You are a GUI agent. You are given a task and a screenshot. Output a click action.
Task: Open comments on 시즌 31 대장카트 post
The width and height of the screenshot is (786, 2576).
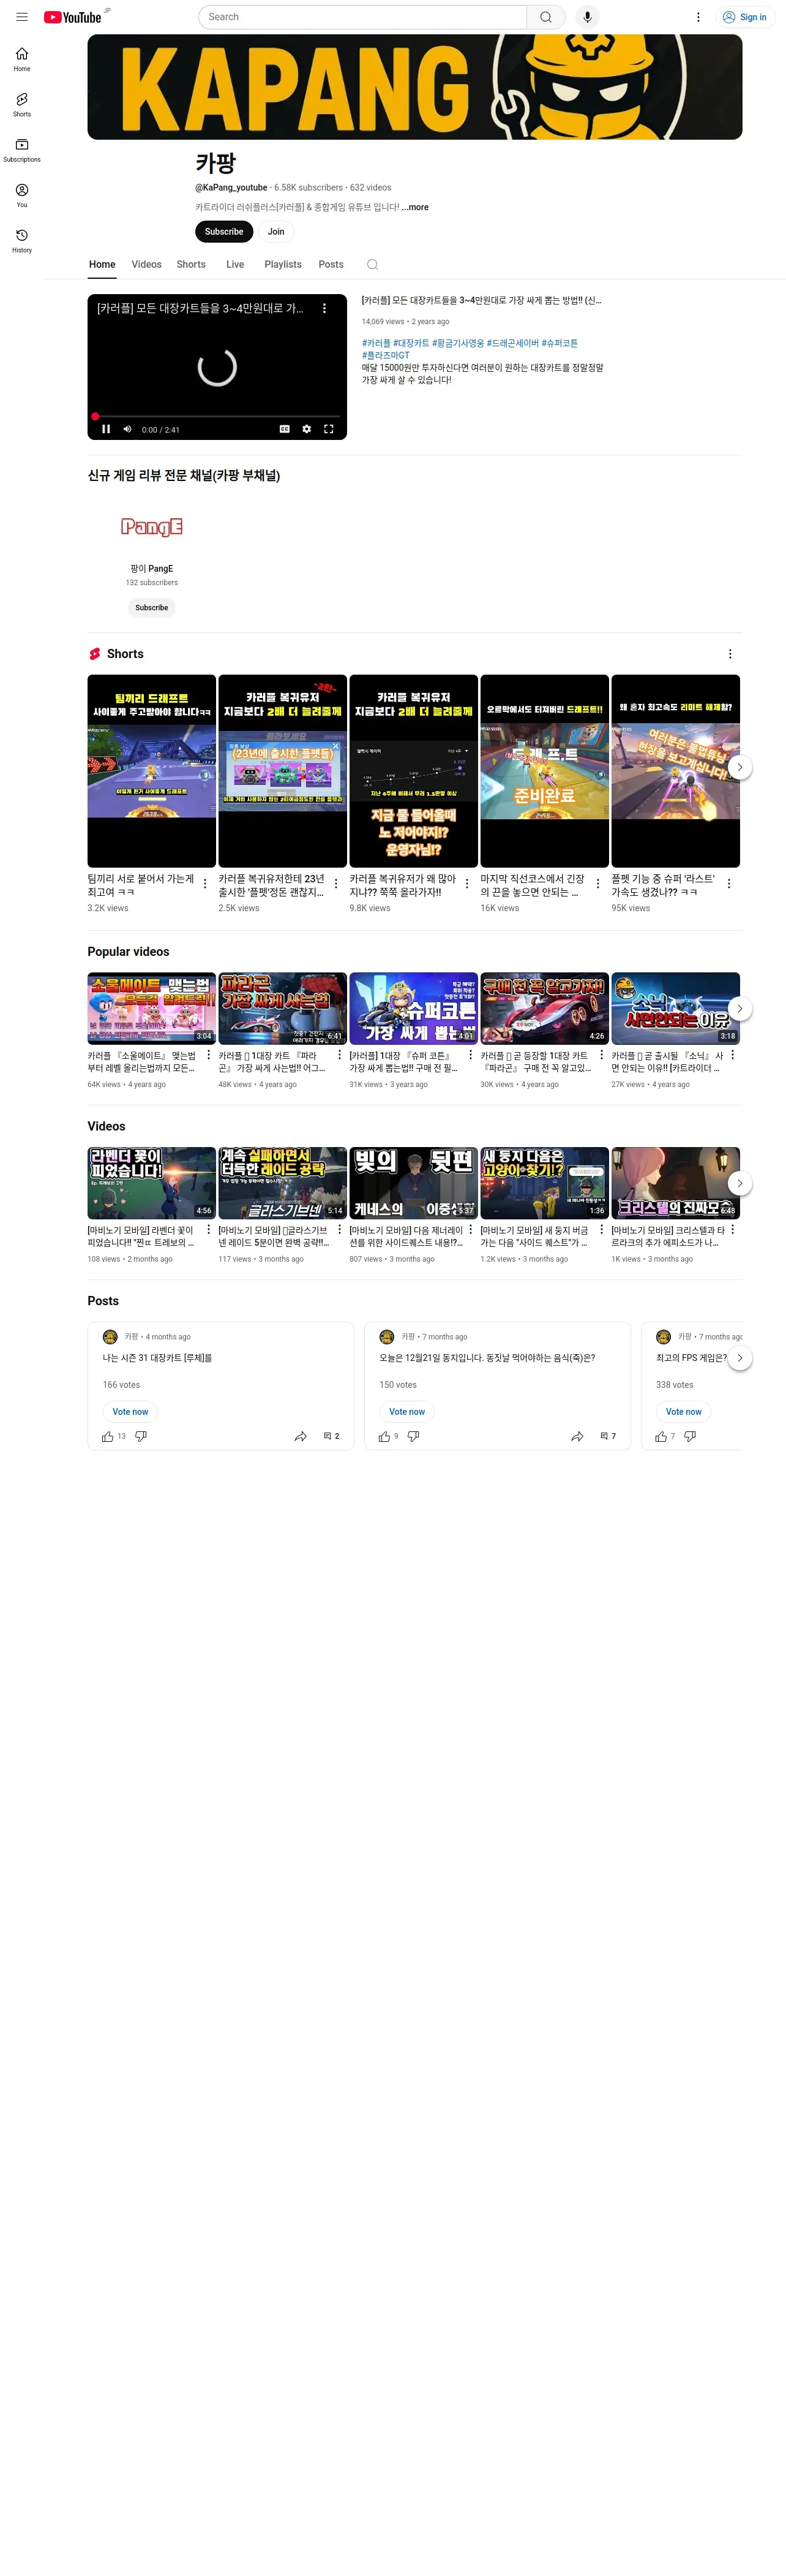(x=331, y=1436)
